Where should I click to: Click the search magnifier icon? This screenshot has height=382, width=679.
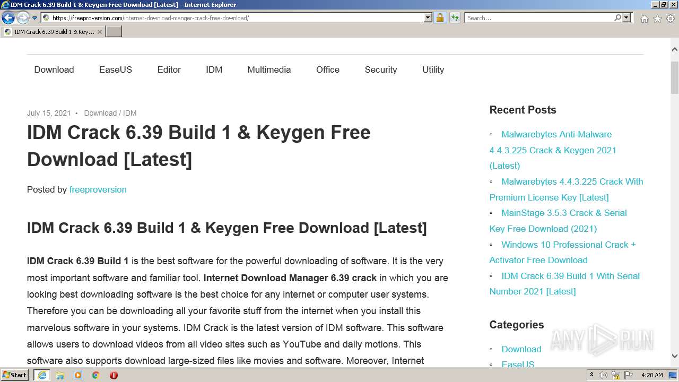[617, 18]
